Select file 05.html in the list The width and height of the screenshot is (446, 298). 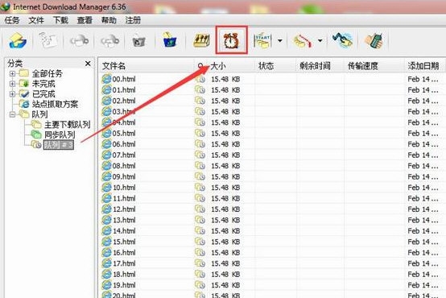[124, 134]
